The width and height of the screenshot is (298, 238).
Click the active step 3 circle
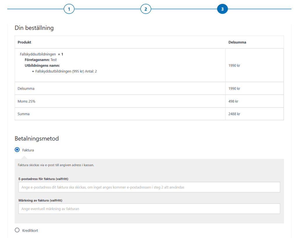[x=222, y=9]
